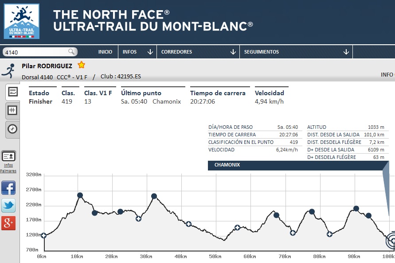Click the search magnifier icon

(71, 52)
